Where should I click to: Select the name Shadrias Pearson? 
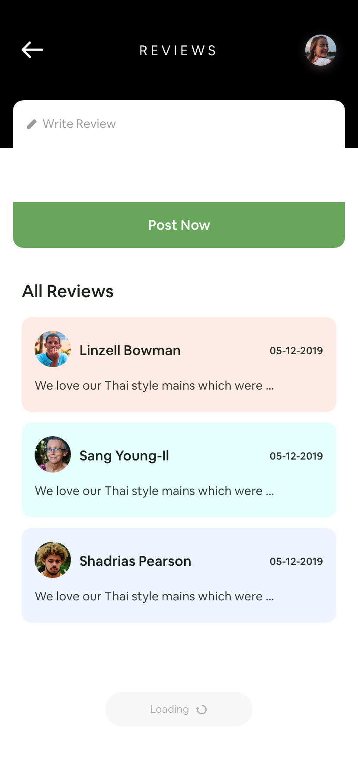(x=135, y=561)
